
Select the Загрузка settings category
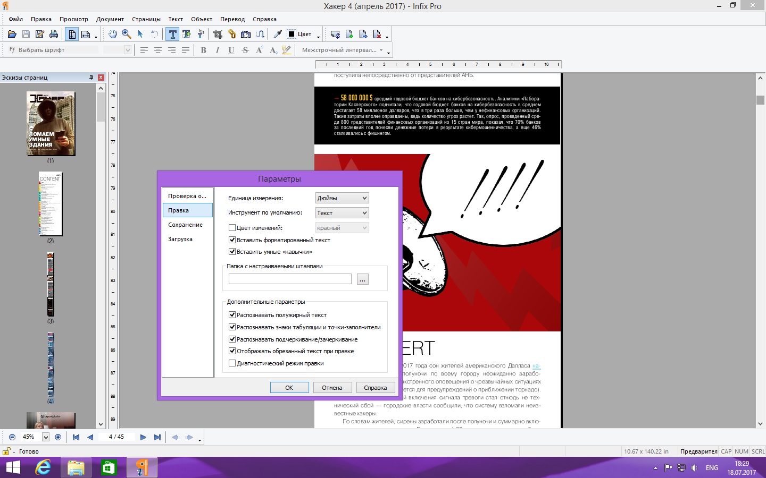187,239
